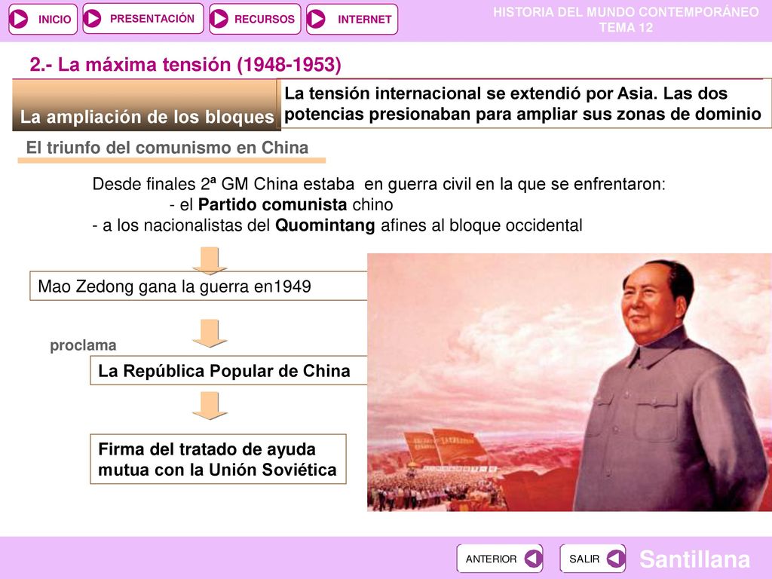This screenshot has width=772, height=579.
Task: Click the play icon on PRESENTACIÓN button
Action: coord(92,19)
